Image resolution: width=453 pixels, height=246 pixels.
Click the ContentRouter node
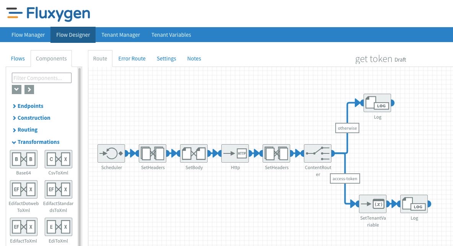click(317, 153)
